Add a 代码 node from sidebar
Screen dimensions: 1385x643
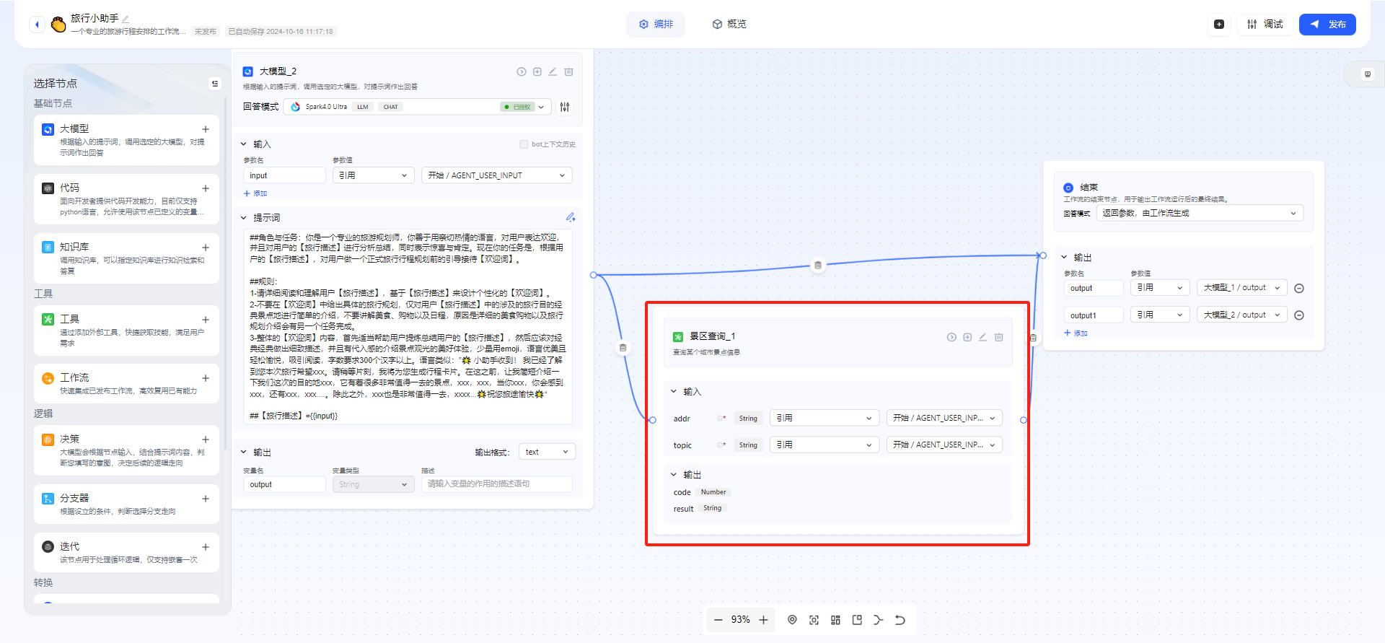206,188
